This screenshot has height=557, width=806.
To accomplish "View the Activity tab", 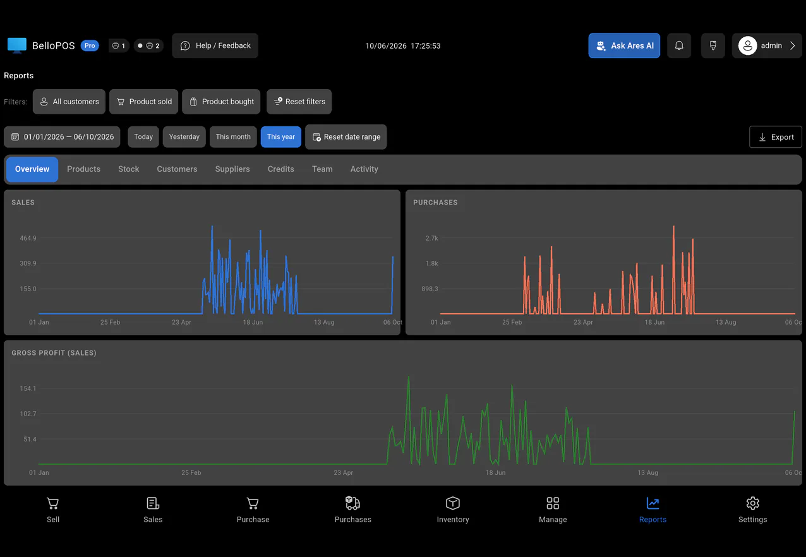I will tap(364, 169).
